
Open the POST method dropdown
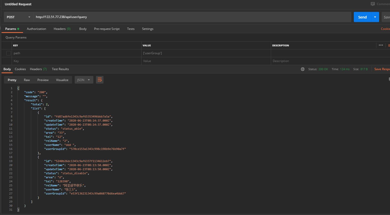point(18,17)
